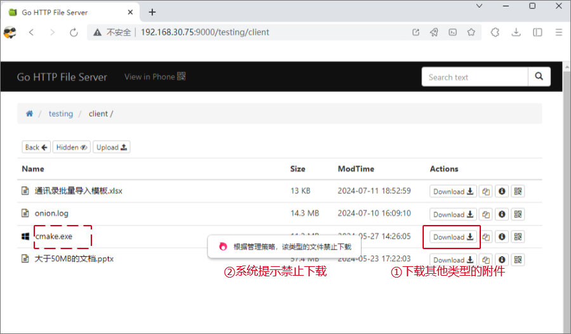Click the browser back arrow
The height and width of the screenshot is (334, 571).
click(x=31, y=32)
